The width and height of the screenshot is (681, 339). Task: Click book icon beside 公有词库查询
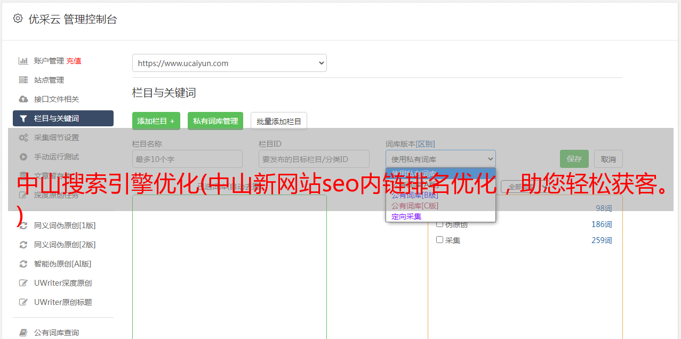(23, 333)
